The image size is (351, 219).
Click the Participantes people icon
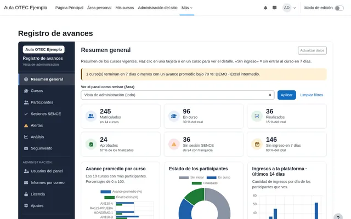(x=26, y=102)
